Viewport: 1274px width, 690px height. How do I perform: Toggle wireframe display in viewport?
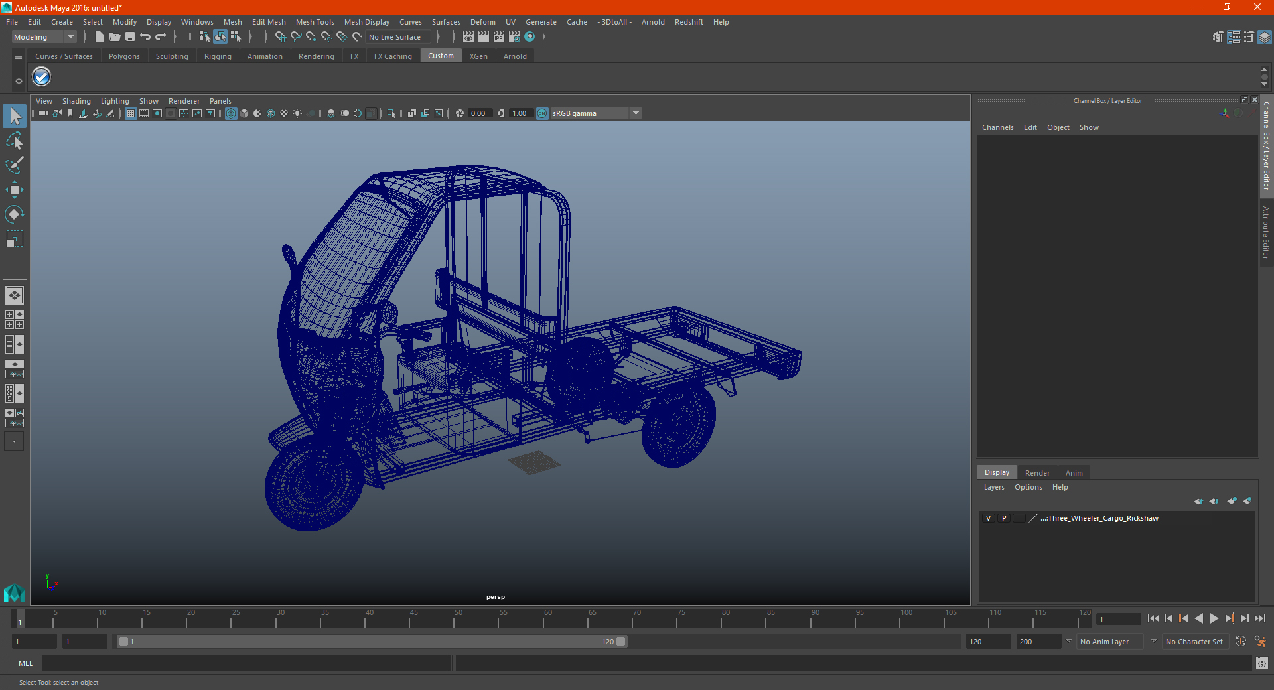click(x=231, y=113)
